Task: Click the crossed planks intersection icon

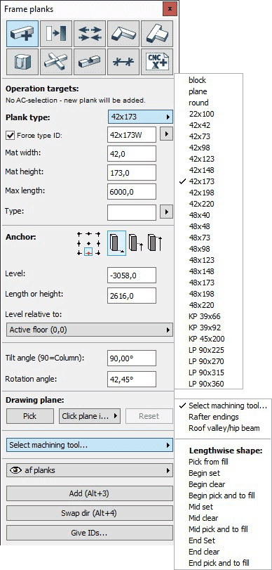Action: 56,62
